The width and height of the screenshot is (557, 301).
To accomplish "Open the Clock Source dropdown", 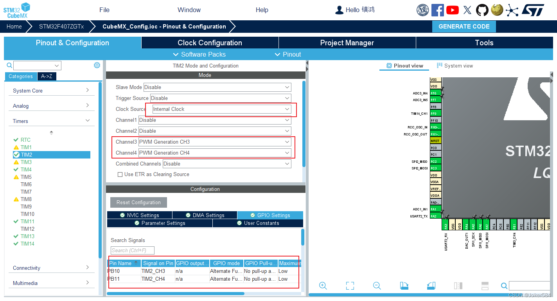I will coord(222,109).
